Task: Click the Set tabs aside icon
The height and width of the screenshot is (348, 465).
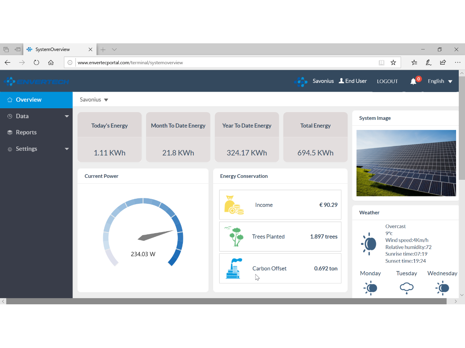Action: 17,49
